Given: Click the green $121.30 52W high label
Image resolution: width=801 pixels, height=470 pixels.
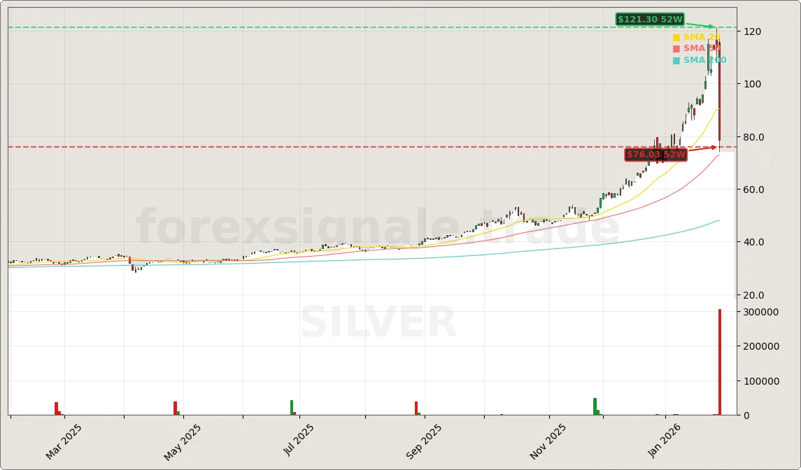Looking at the screenshot, I should coord(650,20).
